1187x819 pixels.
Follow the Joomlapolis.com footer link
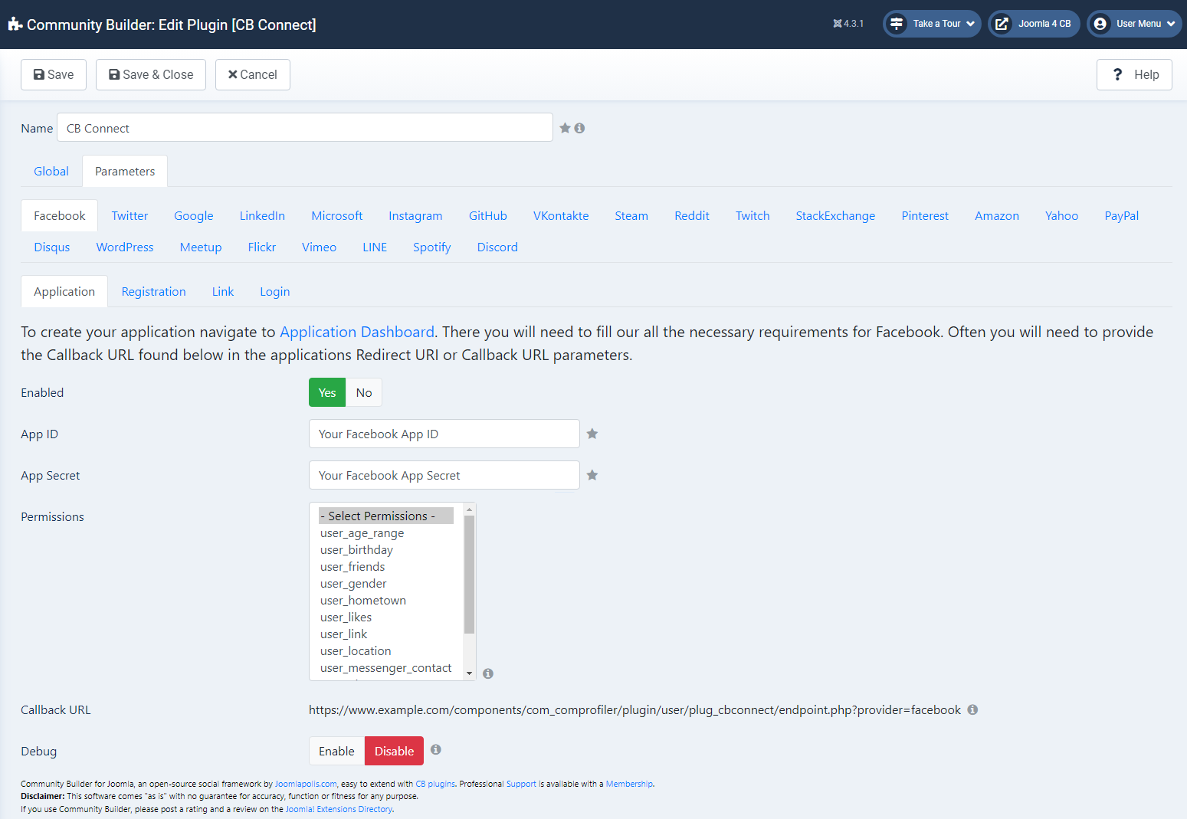coord(306,784)
